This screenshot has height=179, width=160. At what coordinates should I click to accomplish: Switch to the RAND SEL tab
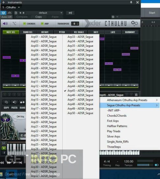pyautogui.click(x=28, y=32)
